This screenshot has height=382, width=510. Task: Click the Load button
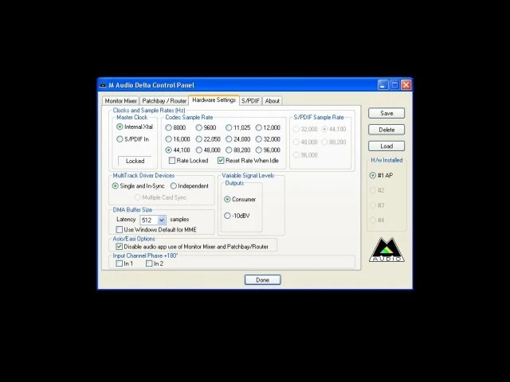click(386, 146)
